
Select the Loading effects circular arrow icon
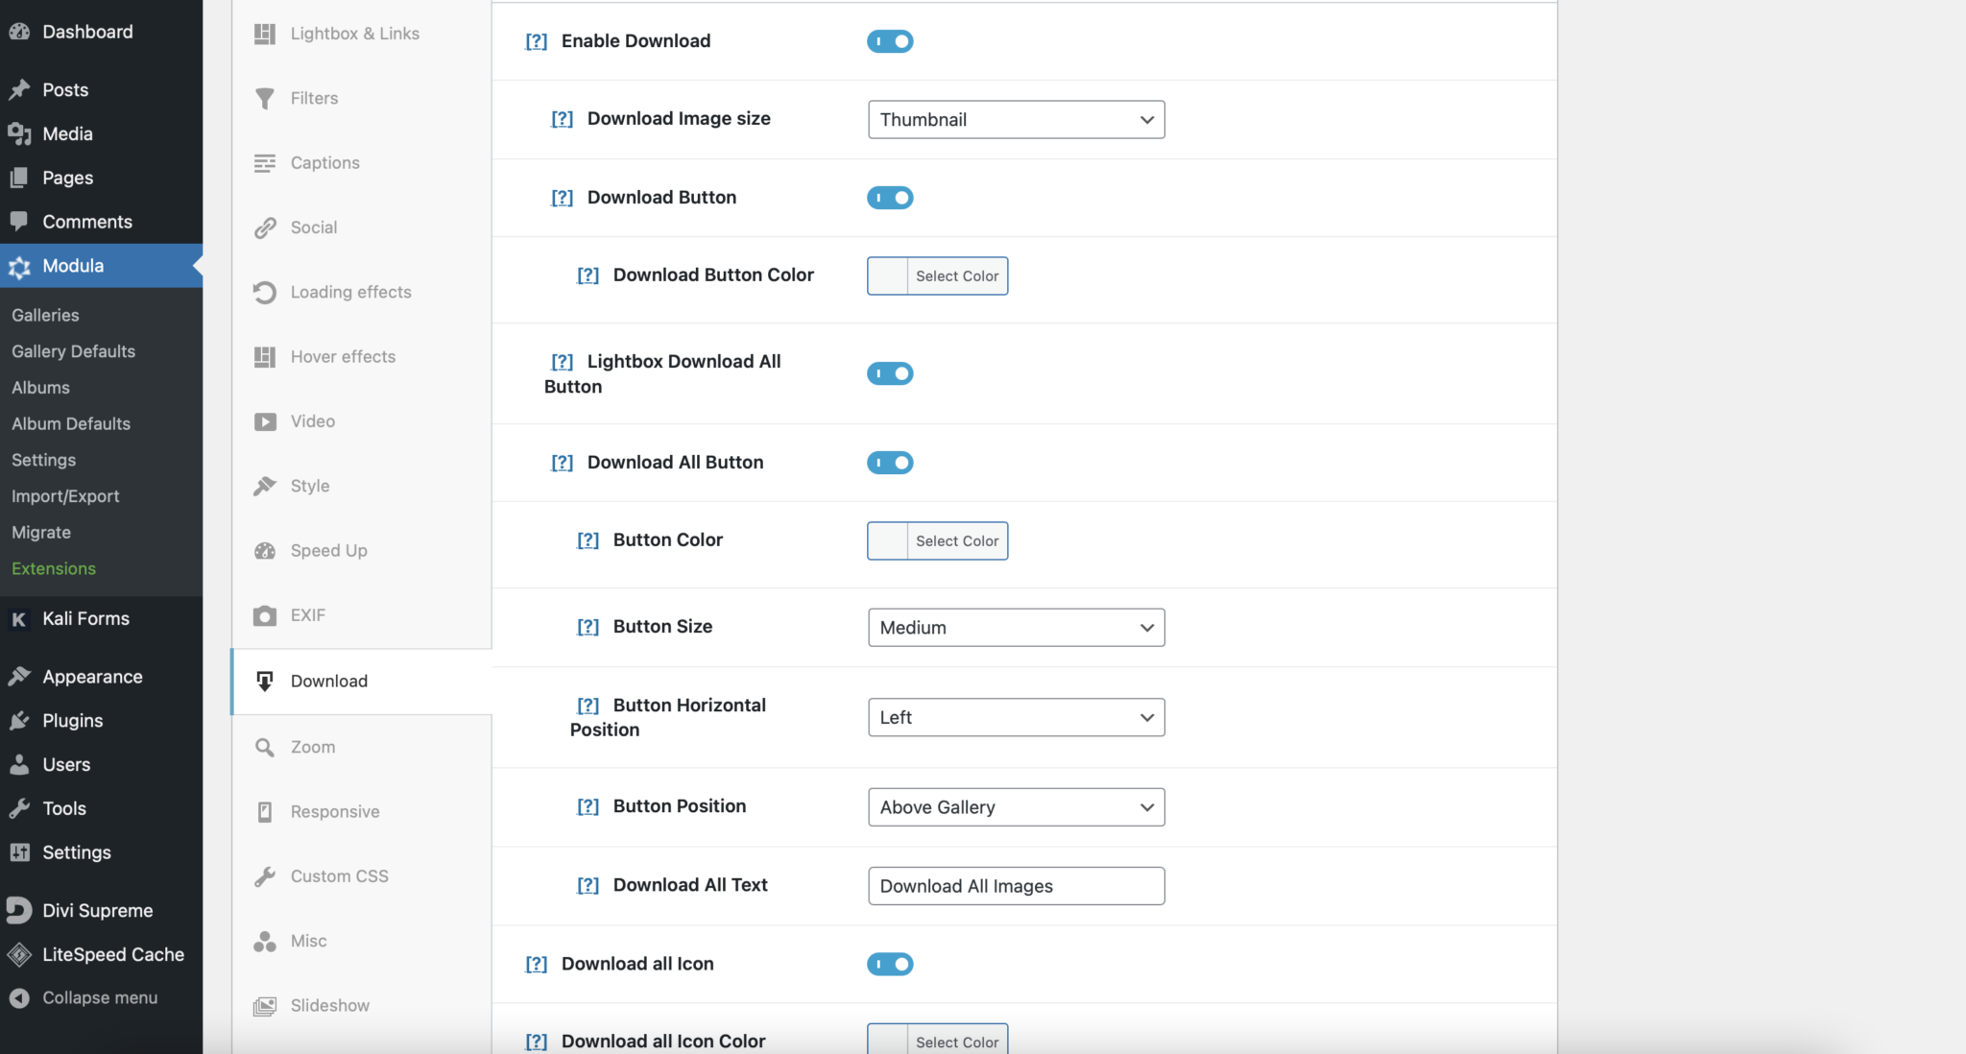tap(265, 292)
